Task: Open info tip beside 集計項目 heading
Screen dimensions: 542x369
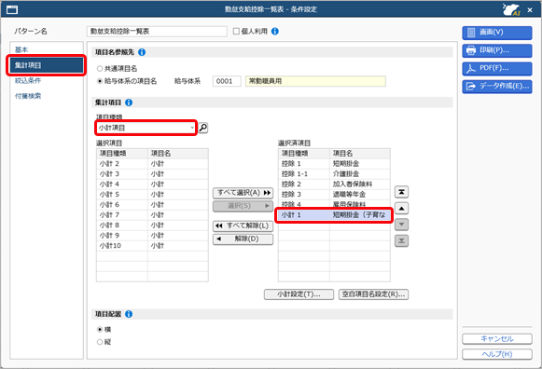Action: (129, 102)
